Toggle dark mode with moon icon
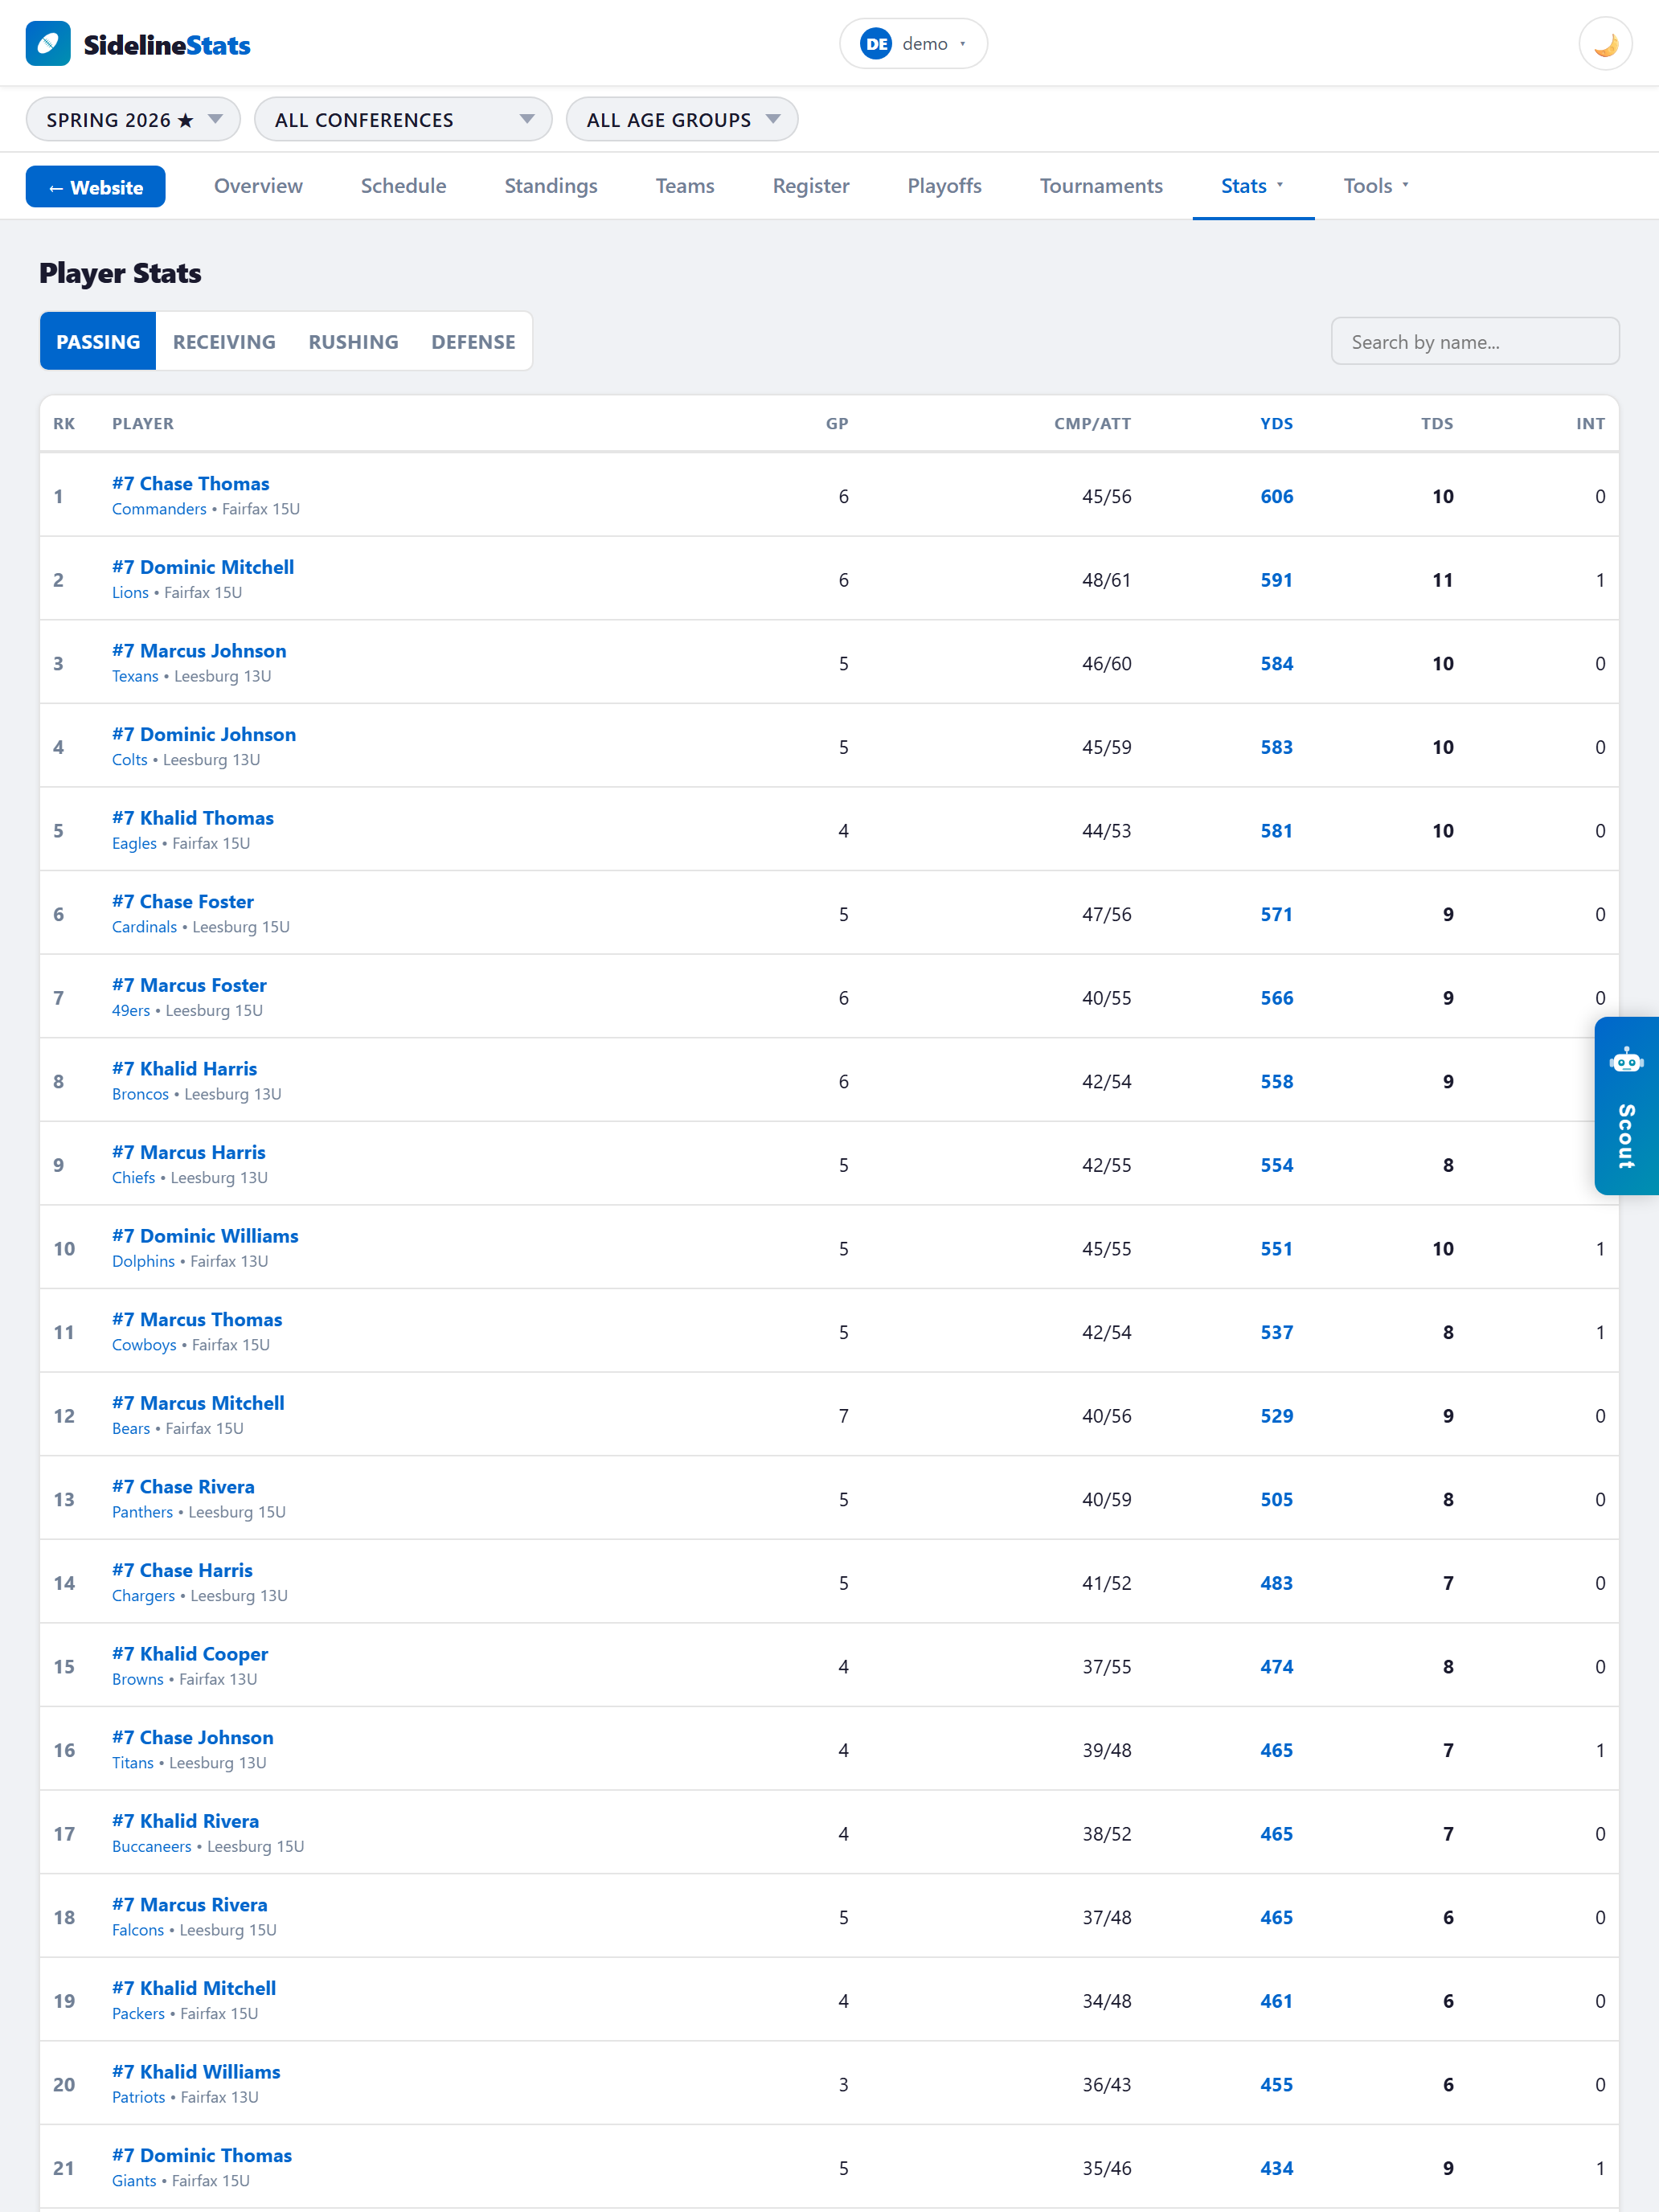The image size is (1659, 2212). pyautogui.click(x=1605, y=44)
